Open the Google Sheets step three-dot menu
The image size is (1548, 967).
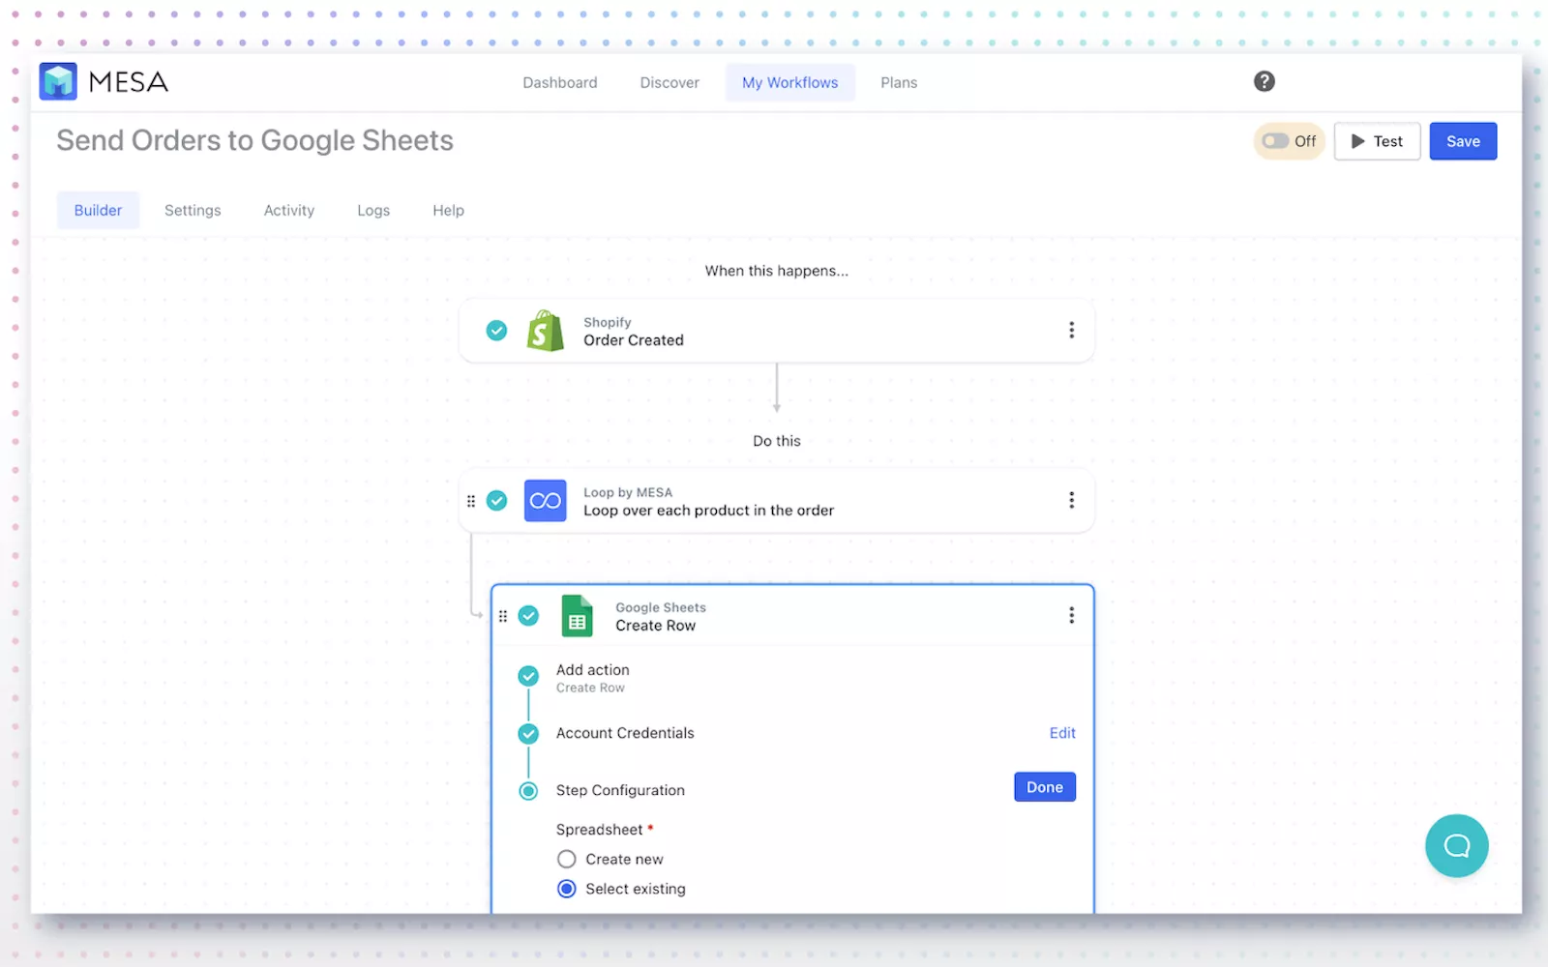[x=1071, y=616]
